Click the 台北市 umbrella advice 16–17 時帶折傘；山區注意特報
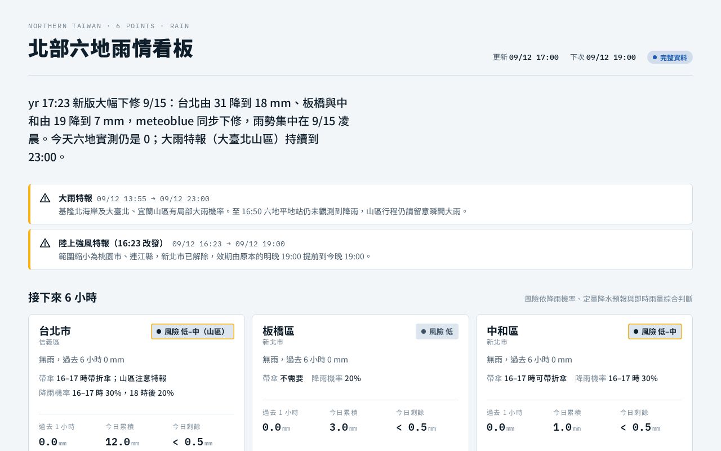This screenshot has height=451, width=721. pos(112,378)
